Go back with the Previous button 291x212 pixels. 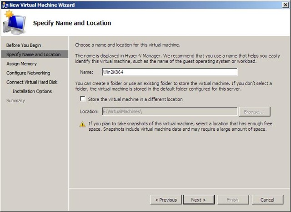click(166, 200)
